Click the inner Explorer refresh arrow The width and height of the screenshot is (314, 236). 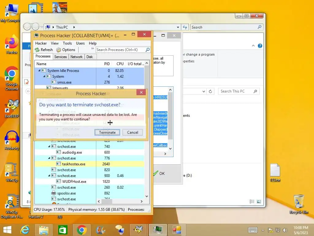click(x=210, y=91)
